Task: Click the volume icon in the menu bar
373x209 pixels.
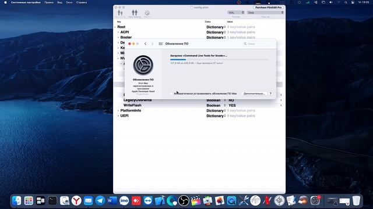Action: tap(331, 2)
